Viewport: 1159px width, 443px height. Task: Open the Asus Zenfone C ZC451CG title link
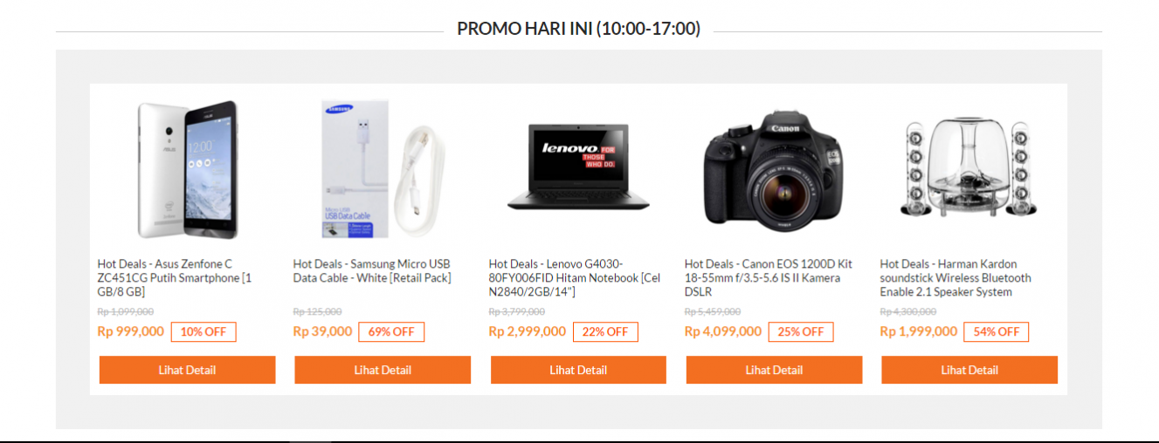click(175, 278)
